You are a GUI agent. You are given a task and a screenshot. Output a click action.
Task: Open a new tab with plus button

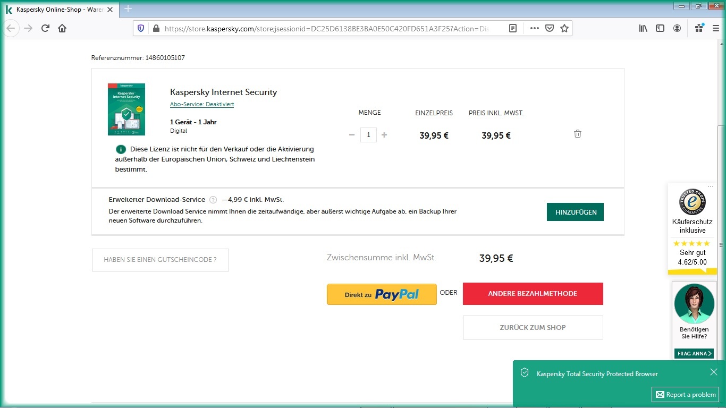pyautogui.click(x=128, y=8)
